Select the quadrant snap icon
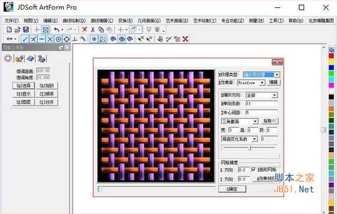 click(67, 39)
